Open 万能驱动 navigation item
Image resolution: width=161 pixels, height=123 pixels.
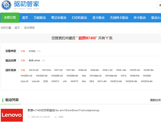tap(40, 18)
